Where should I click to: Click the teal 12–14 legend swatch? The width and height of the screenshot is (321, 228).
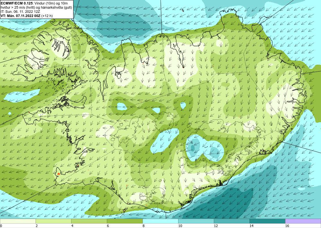coord(231,221)
